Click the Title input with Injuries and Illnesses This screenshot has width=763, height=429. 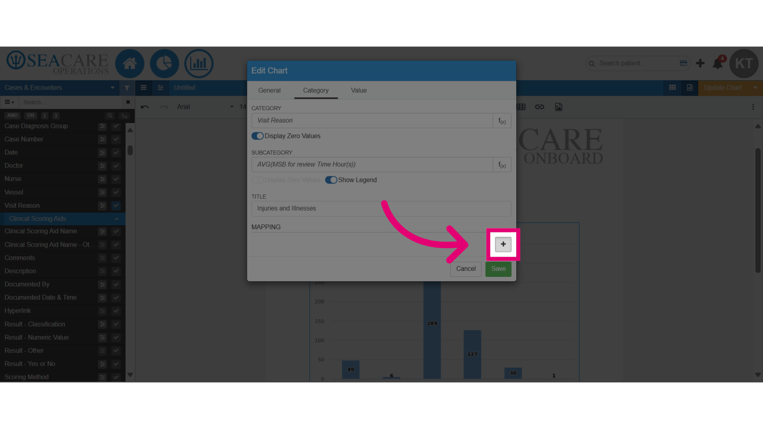pyautogui.click(x=381, y=209)
